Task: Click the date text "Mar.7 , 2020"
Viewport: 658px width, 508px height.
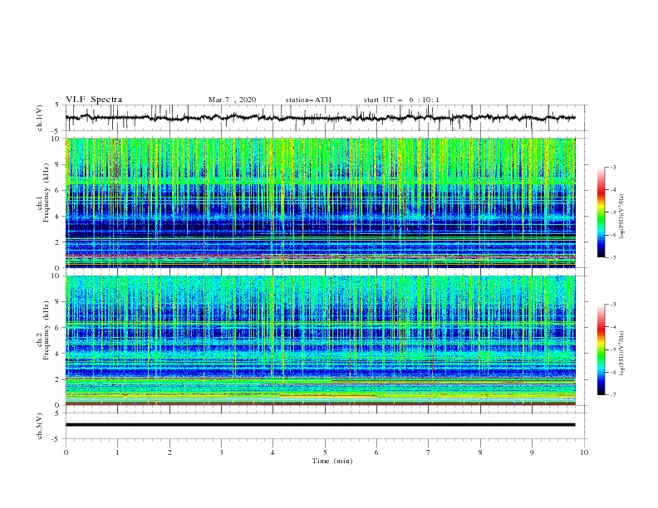Action: click(232, 100)
